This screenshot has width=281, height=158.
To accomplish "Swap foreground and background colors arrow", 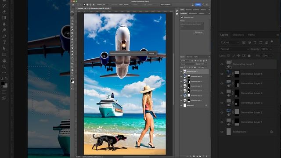I will (x=6, y=79).
